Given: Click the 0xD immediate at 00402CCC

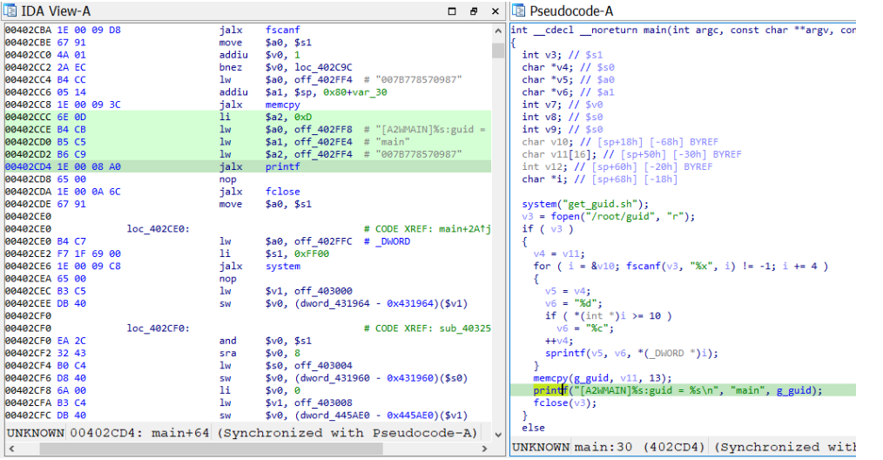Looking at the screenshot, I should [x=303, y=117].
